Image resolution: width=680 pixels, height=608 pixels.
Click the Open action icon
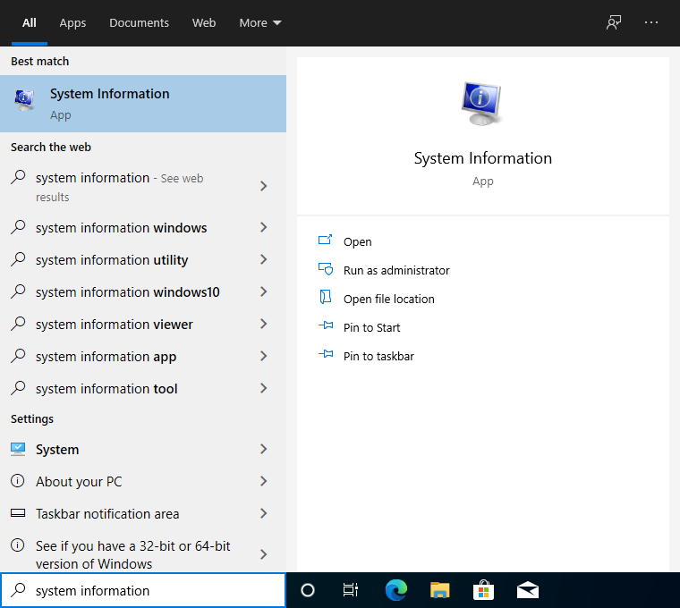(326, 240)
